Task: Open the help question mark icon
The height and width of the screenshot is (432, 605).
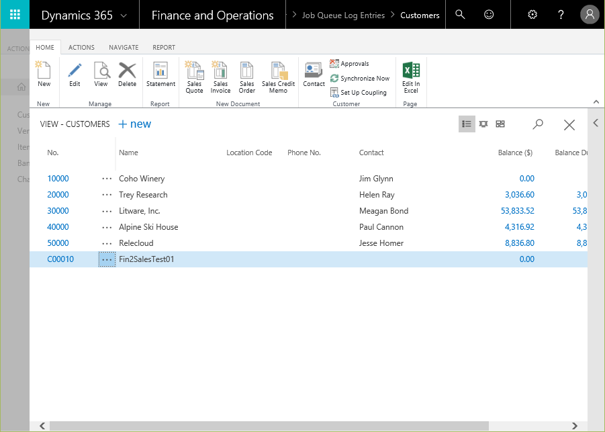Action: click(x=561, y=15)
